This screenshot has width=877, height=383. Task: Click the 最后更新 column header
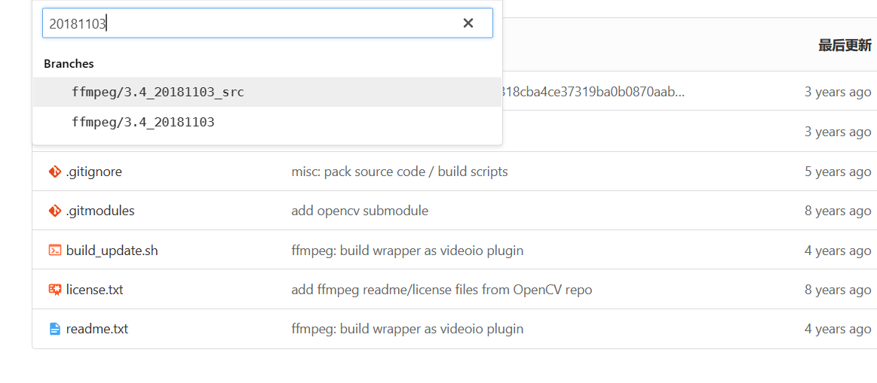tap(844, 45)
